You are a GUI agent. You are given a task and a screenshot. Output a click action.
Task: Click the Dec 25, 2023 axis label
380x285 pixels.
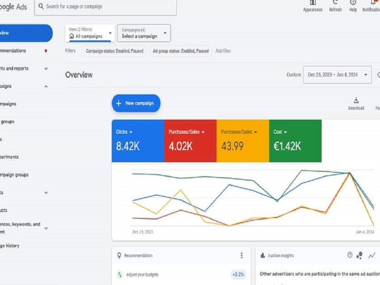pos(142,232)
